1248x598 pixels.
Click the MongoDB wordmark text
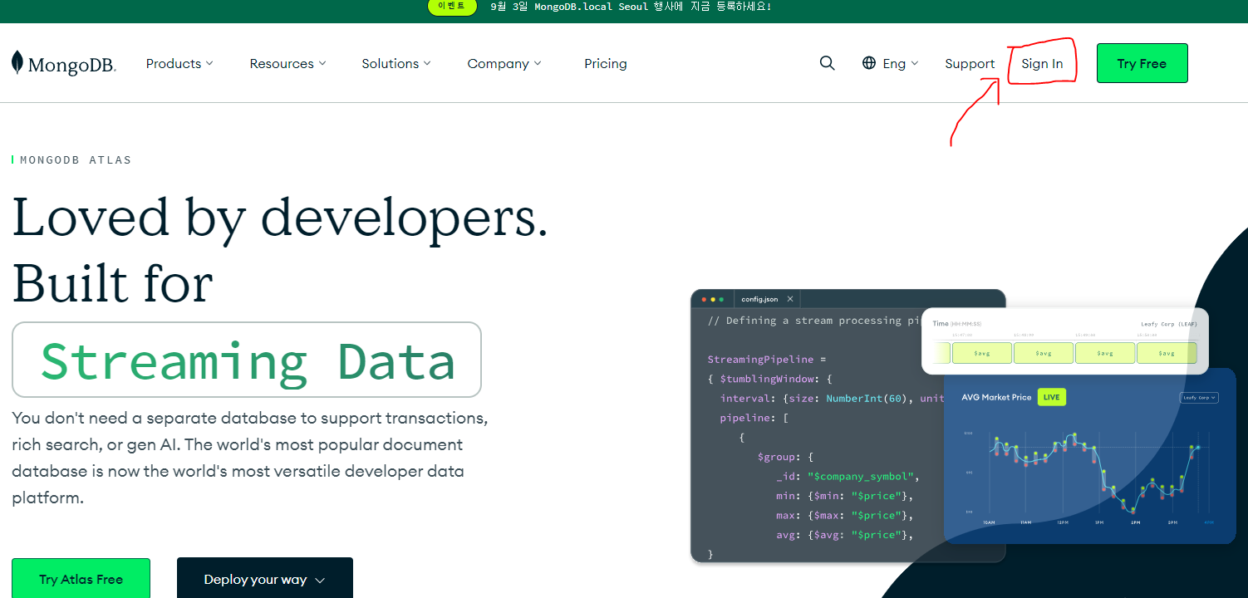click(x=72, y=66)
